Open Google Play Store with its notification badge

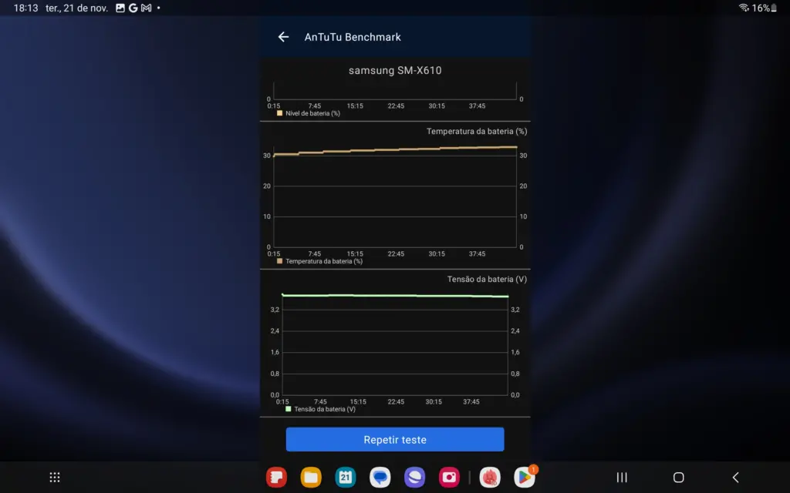click(x=518, y=477)
